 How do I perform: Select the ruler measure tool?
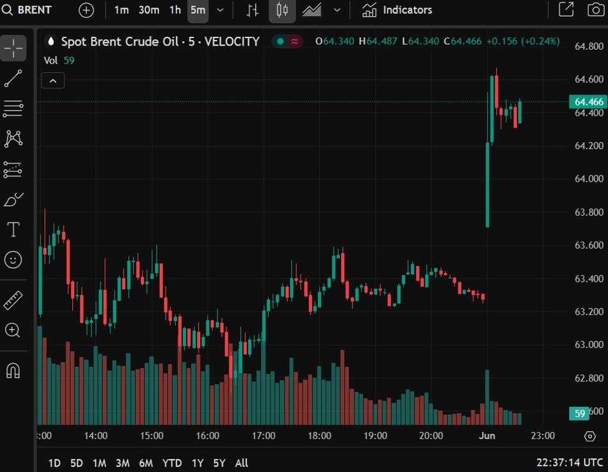point(13,300)
